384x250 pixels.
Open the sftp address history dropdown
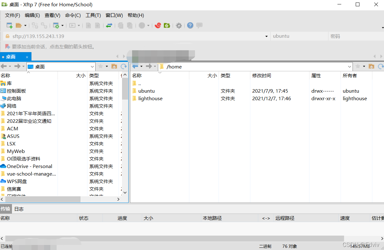(267, 36)
